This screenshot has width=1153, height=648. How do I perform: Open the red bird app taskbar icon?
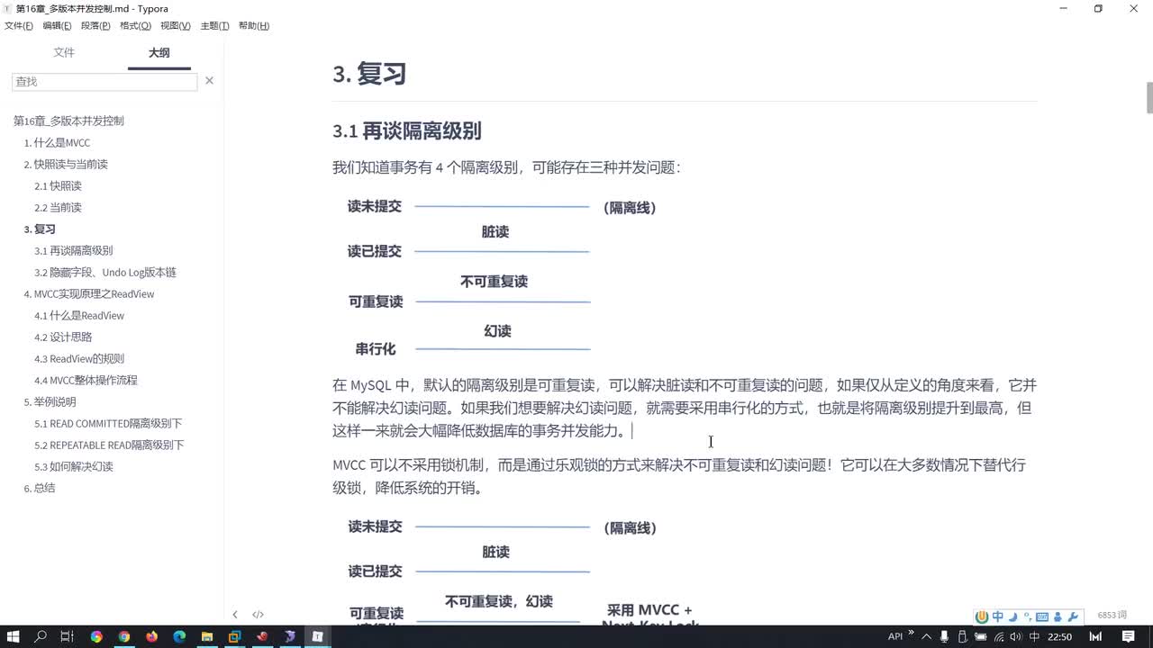tap(262, 636)
